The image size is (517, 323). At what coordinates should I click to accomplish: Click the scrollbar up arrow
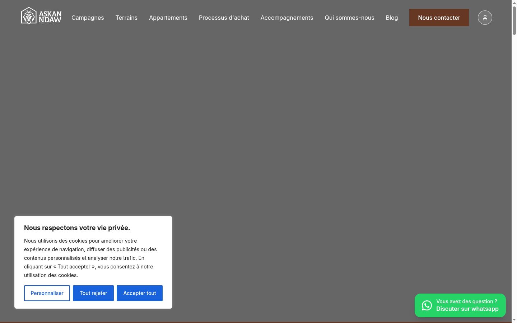pos(514,3)
